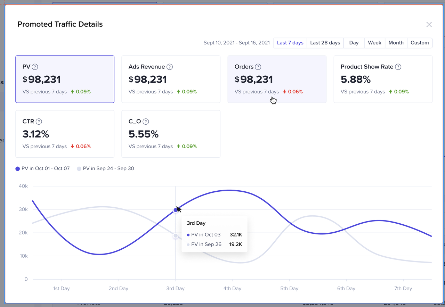Click the help icon beside Ads Revenue
This screenshot has width=445, height=307.
(170, 67)
